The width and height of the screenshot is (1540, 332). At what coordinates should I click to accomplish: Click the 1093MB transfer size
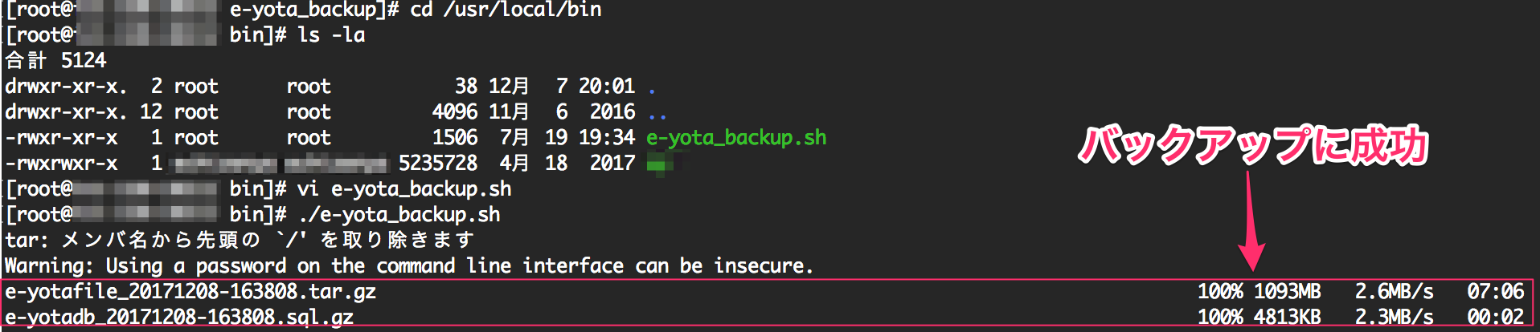[x=1287, y=291]
